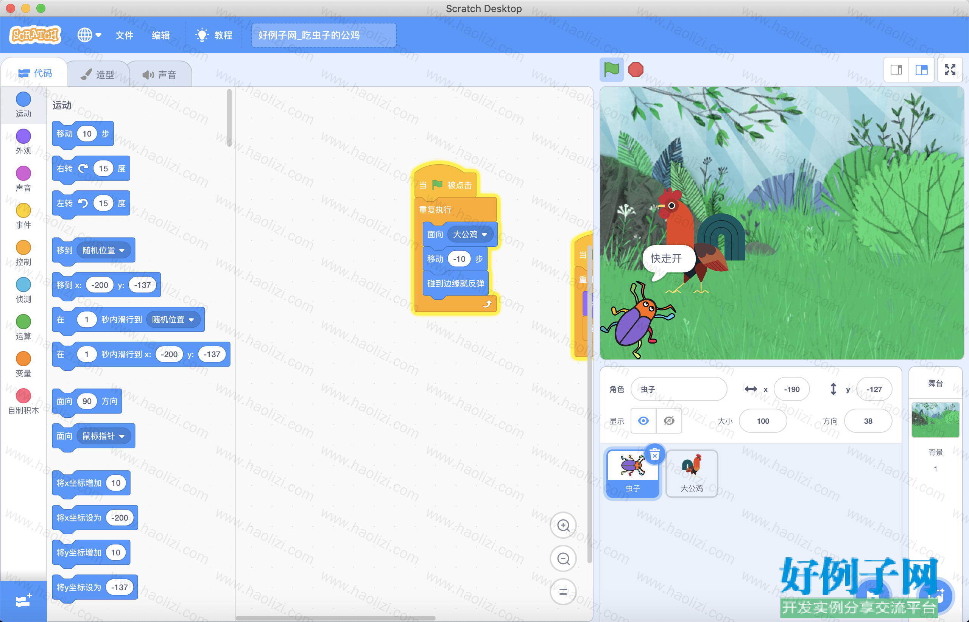
Task: Zoom out the code workspace
Action: click(x=563, y=558)
